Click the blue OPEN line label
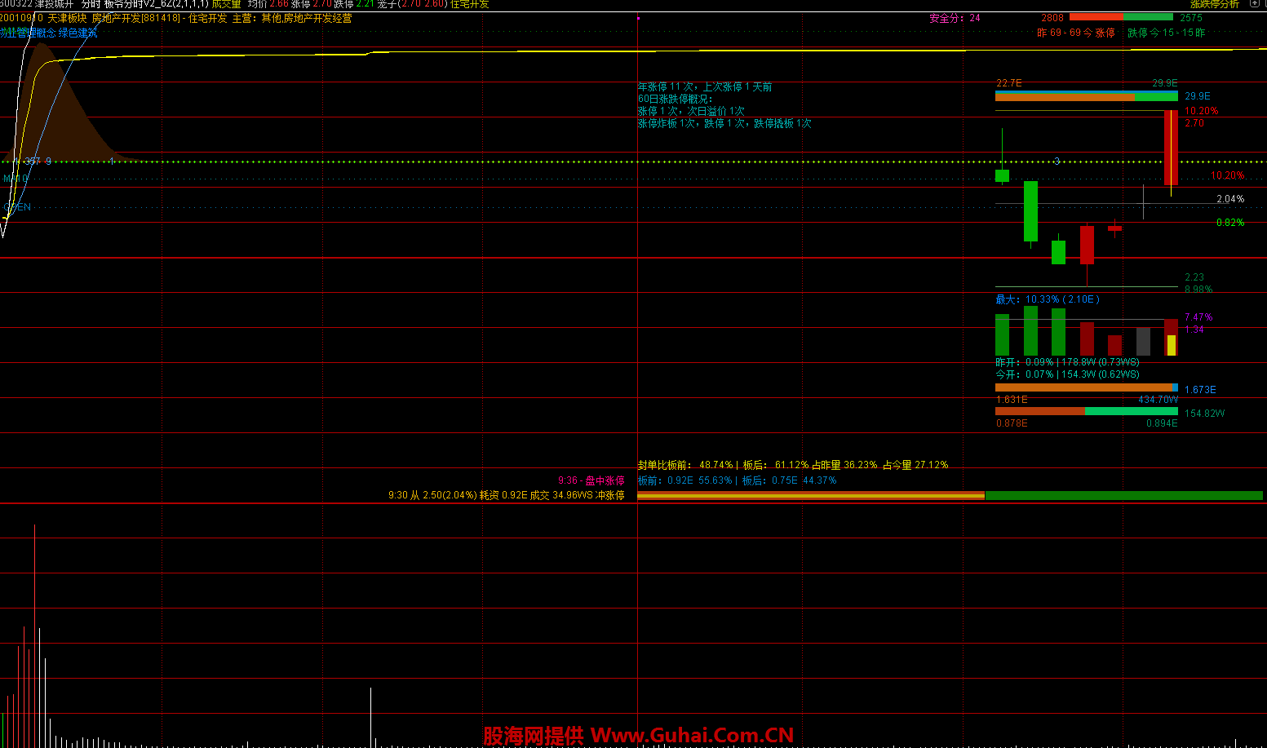 pos(18,207)
